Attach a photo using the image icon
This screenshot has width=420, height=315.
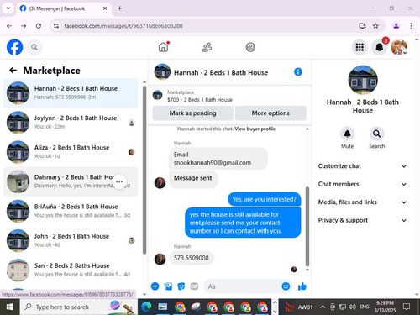pos(168,286)
